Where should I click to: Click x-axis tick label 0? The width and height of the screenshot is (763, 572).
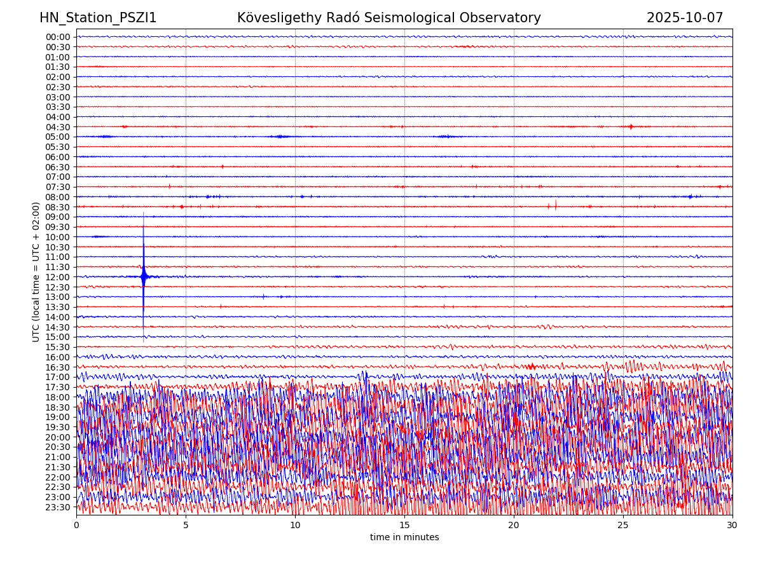click(76, 526)
